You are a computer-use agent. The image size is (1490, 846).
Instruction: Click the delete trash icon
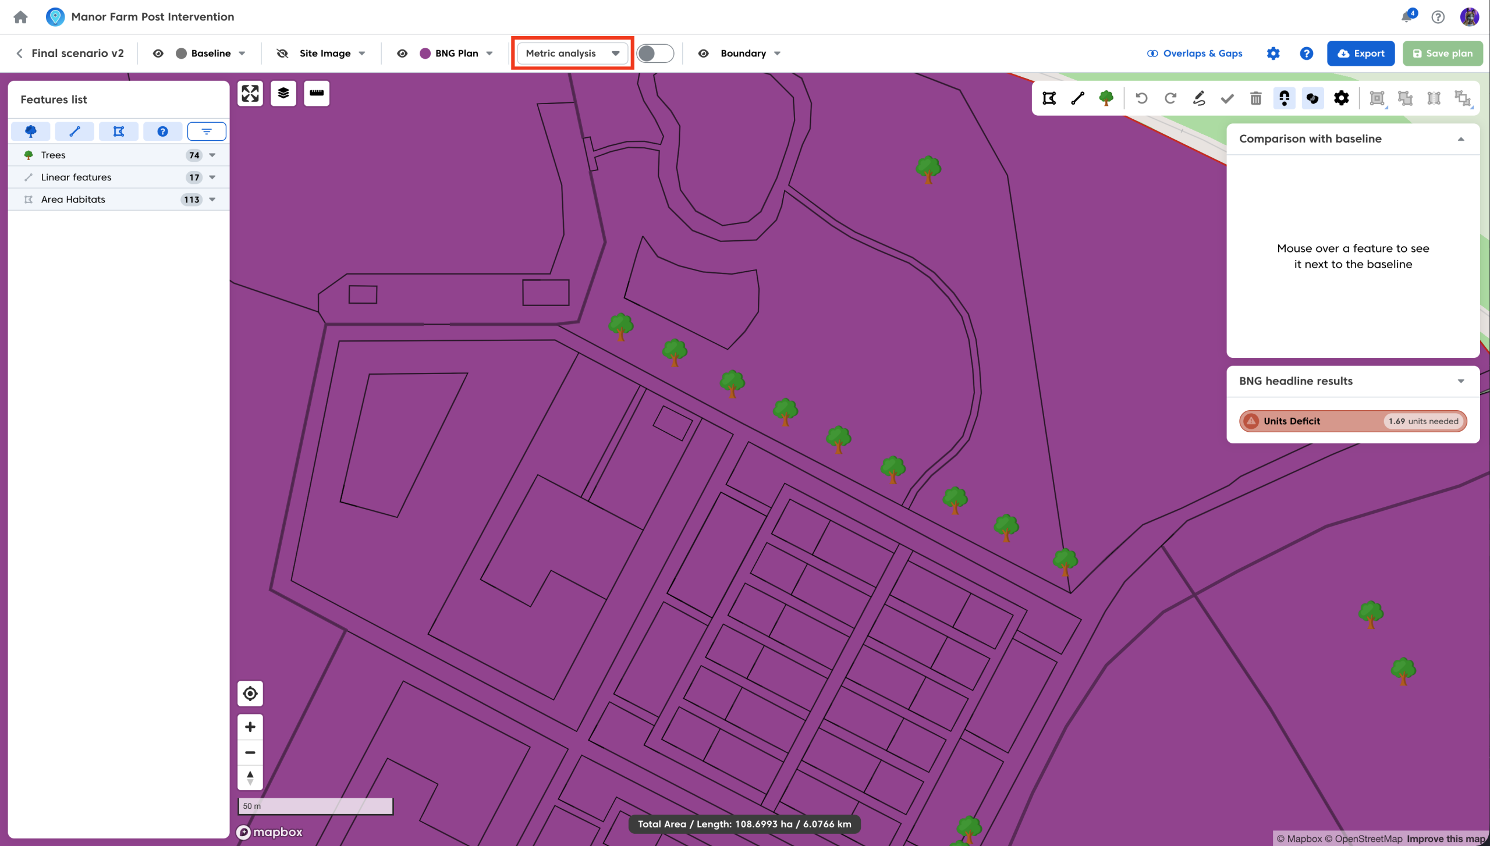[1255, 98]
